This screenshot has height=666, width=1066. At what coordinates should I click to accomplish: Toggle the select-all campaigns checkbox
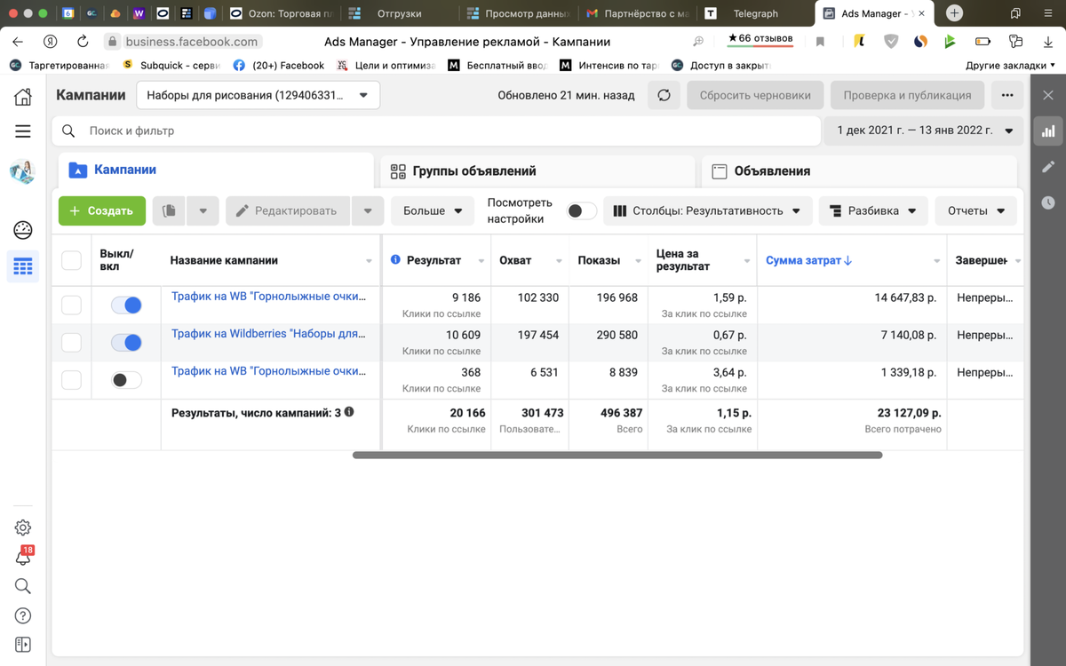pyautogui.click(x=71, y=260)
